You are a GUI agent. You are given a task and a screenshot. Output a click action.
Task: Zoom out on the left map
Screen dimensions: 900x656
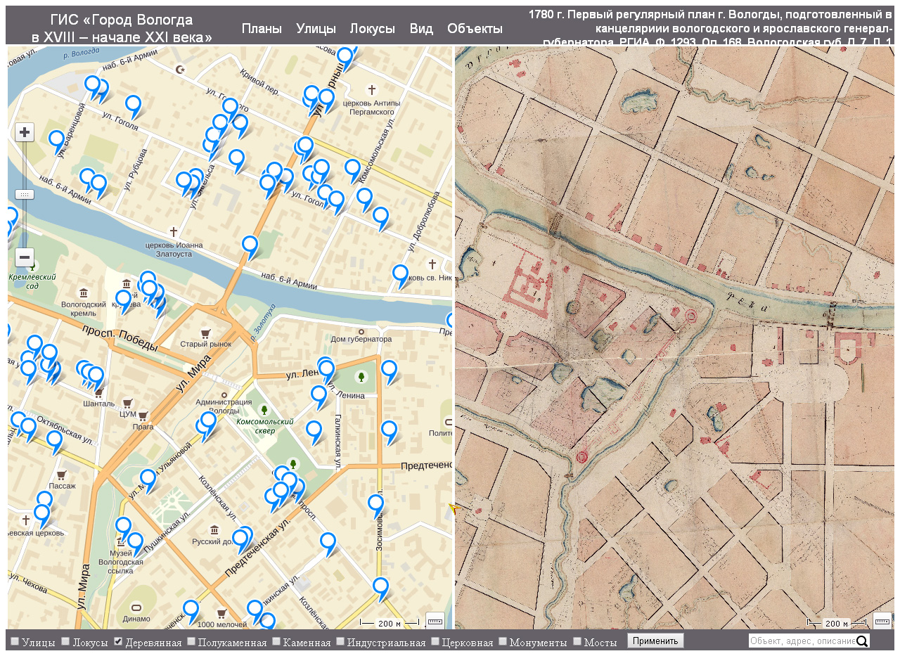pyautogui.click(x=25, y=257)
